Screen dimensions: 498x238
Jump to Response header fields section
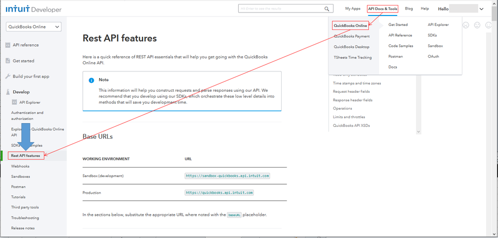(352, 100)
